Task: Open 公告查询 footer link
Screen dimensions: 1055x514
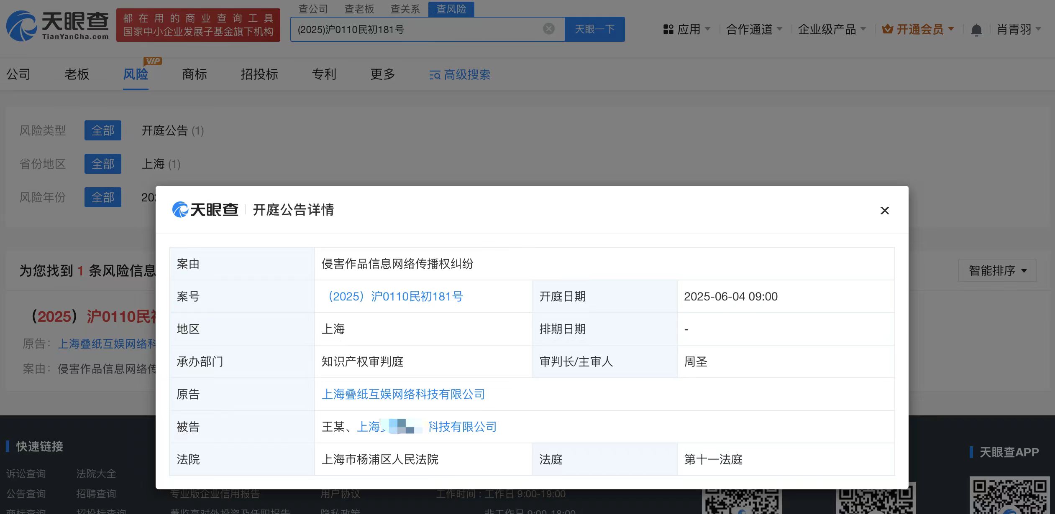Action: click(x=26, y=494)
